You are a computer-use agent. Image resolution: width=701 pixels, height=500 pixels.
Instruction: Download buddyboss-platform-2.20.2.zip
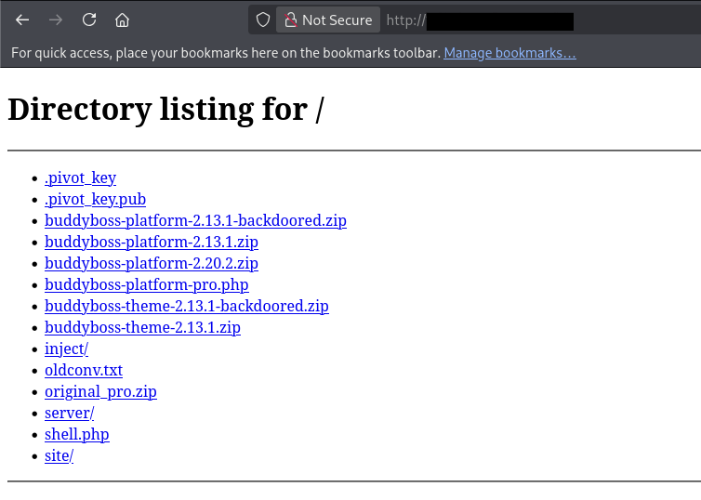coord(152,264)
